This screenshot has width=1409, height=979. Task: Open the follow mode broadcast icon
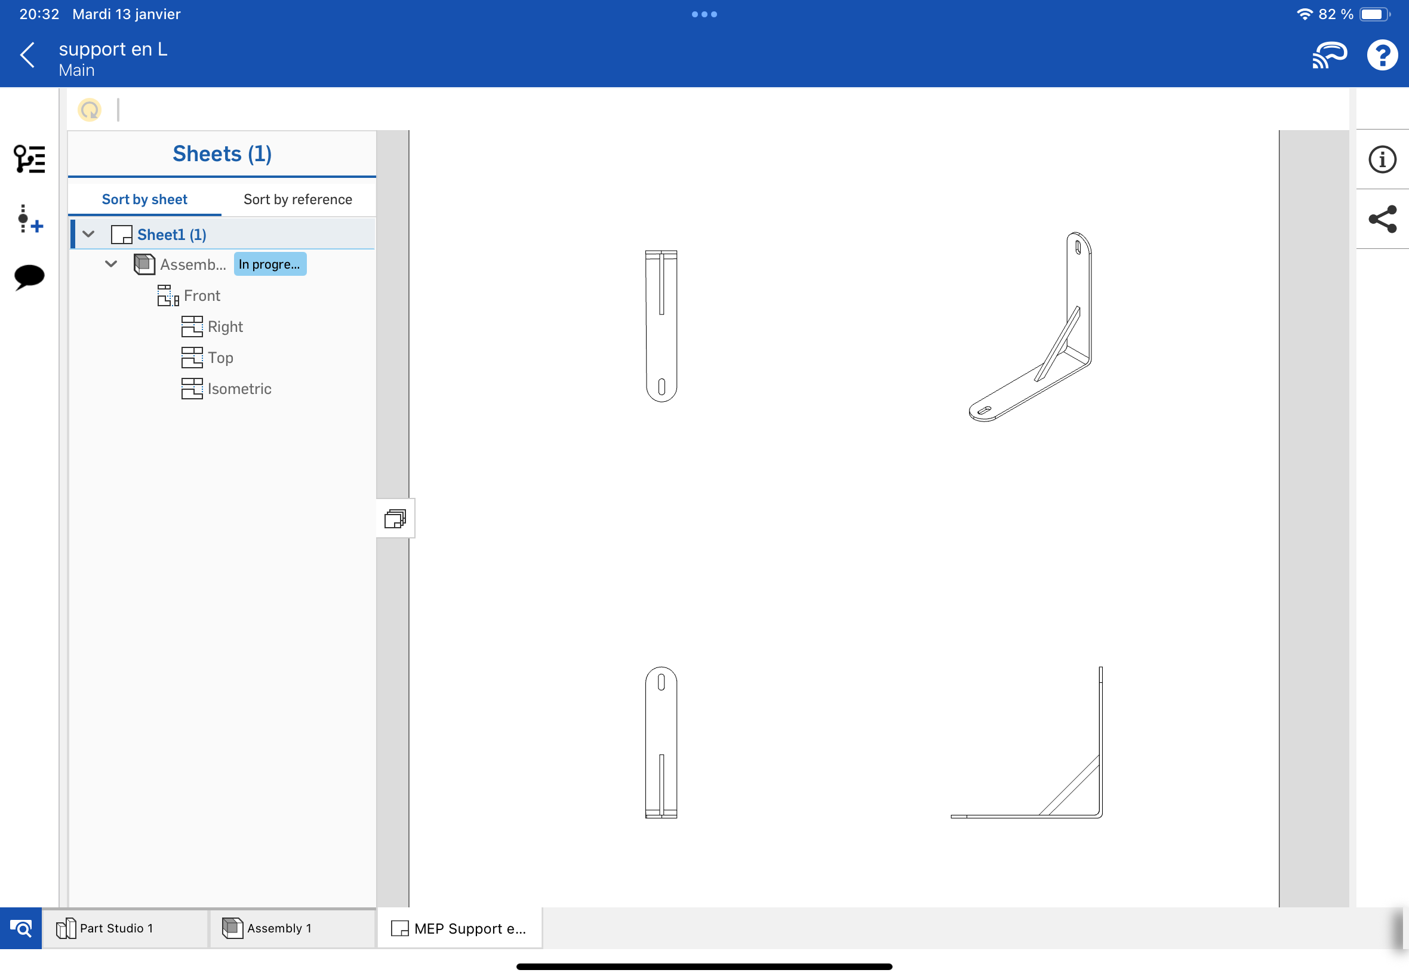point(1328,55)
